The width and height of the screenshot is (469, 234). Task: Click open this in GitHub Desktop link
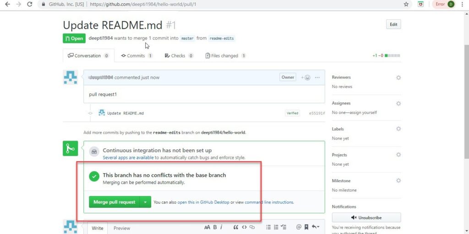[x=203, y=202]
